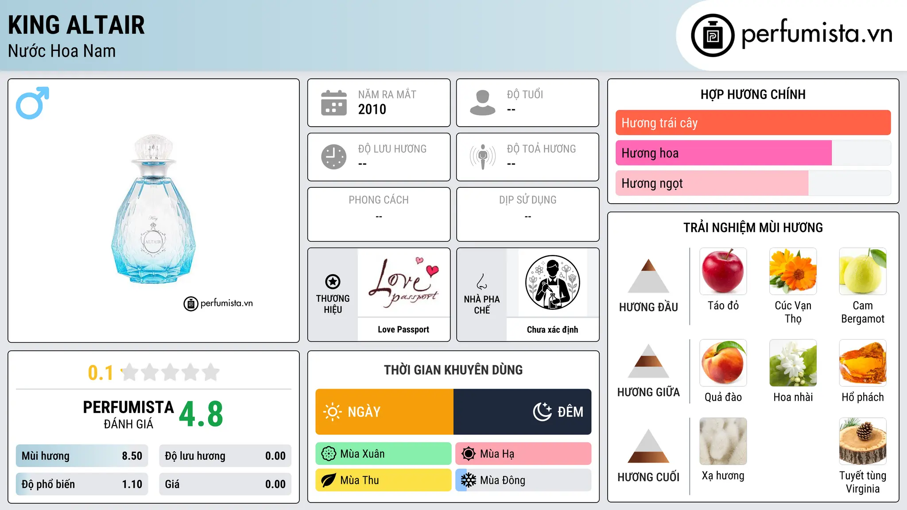Click the leaf icon for Mùa Thu

pyautogui.click(x=329, y=480)
